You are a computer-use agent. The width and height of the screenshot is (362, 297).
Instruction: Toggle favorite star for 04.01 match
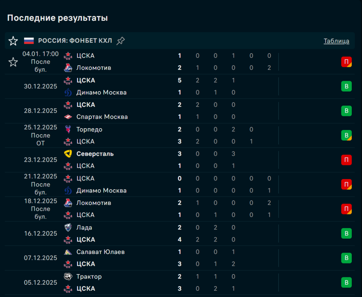pyautogui.click(x=13, y=62)
